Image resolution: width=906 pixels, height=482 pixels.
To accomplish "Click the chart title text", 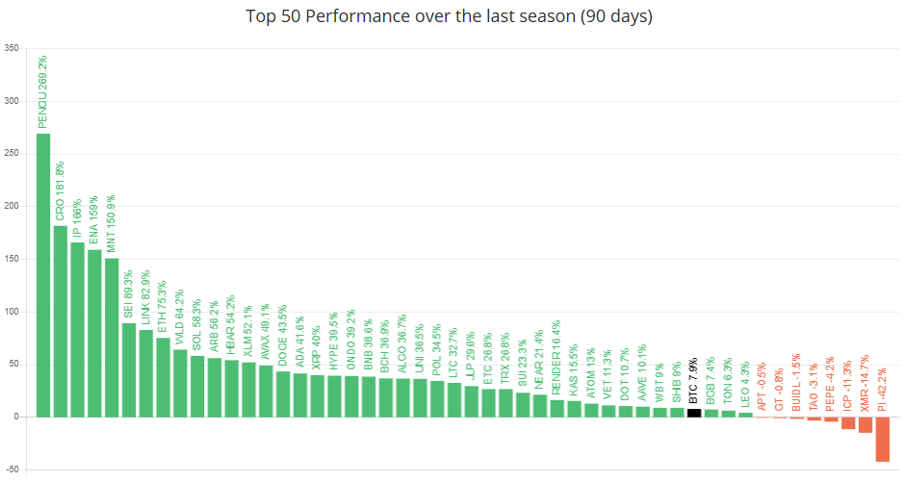I will click(x=452, y=16).
